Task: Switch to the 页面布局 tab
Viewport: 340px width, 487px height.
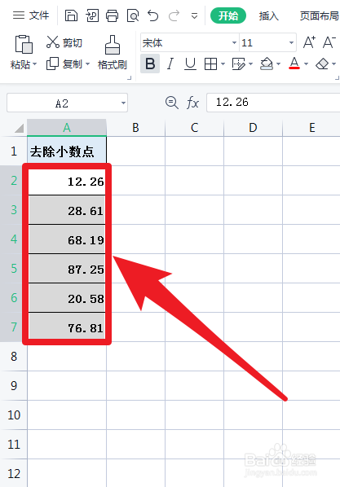Action: (x=319, y=15)
